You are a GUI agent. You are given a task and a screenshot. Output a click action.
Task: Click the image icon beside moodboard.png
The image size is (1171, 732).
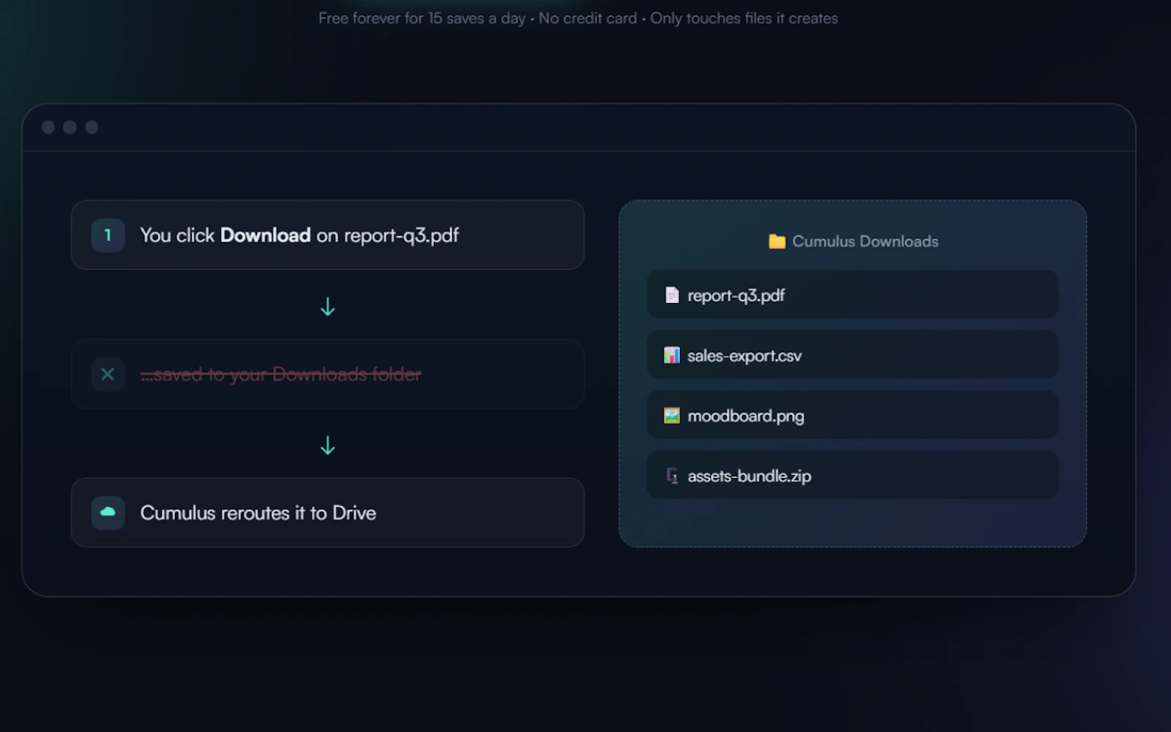pyautogui.click(x=671, y=416)
